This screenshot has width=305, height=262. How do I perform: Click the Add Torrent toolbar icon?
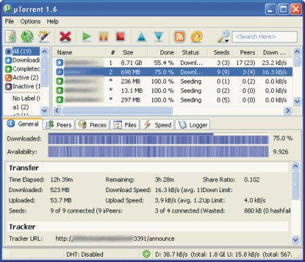(x=11, y=37)
